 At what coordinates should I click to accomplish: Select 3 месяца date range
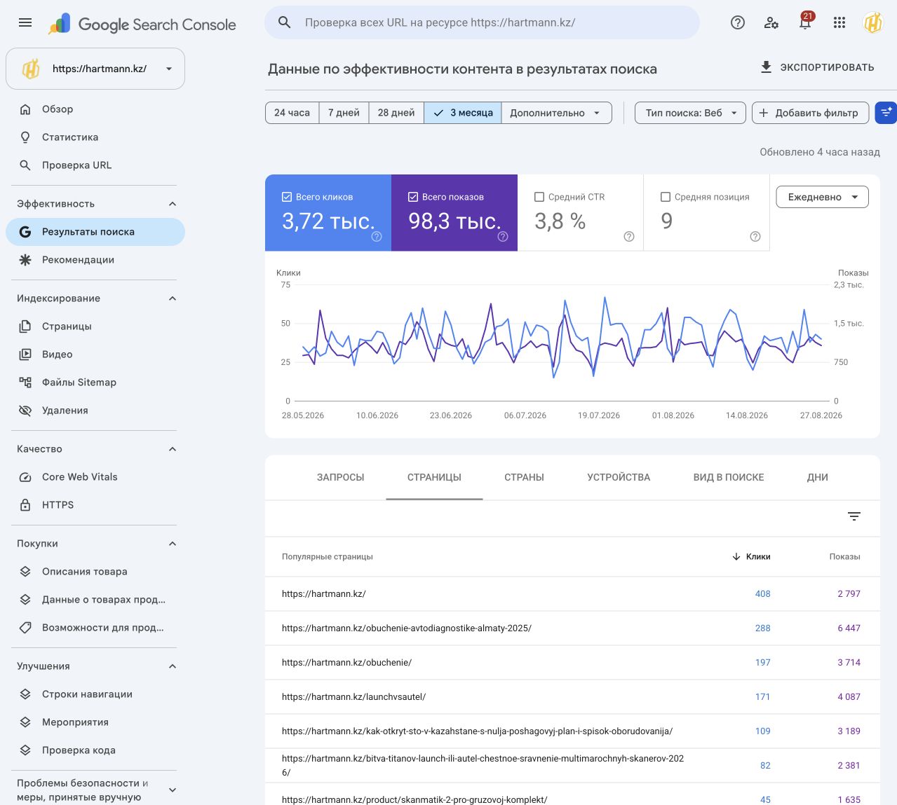[x=463, y=113]
